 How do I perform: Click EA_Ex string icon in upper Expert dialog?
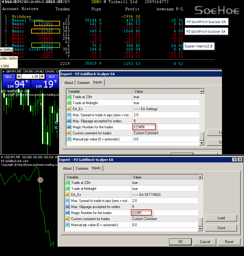(x=69, y=109)
